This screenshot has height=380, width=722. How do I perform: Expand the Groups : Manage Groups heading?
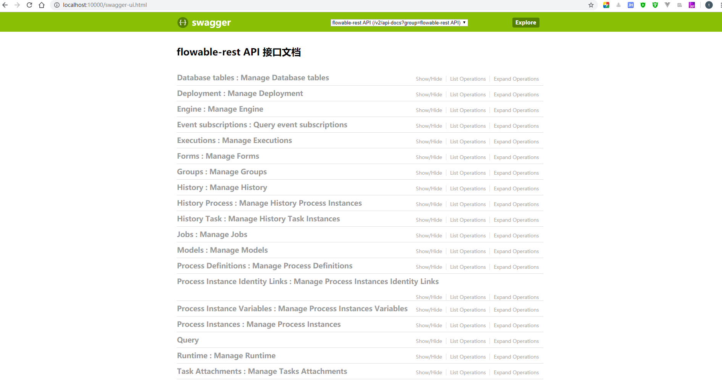(222, 172)
